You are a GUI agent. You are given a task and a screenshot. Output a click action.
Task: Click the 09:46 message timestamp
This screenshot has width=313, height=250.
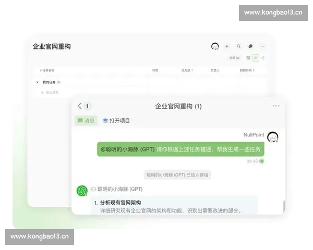coord(252,161)
